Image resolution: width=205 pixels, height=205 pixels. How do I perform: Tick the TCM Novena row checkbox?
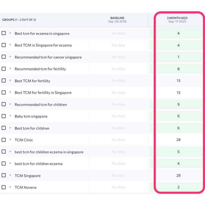(x=4, y=187)
